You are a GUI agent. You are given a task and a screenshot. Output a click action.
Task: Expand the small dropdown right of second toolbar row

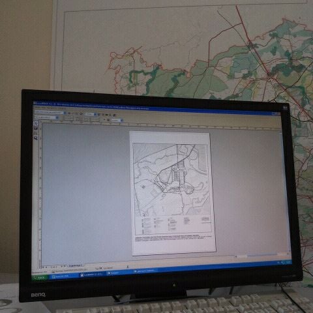[x=121, y=120]
